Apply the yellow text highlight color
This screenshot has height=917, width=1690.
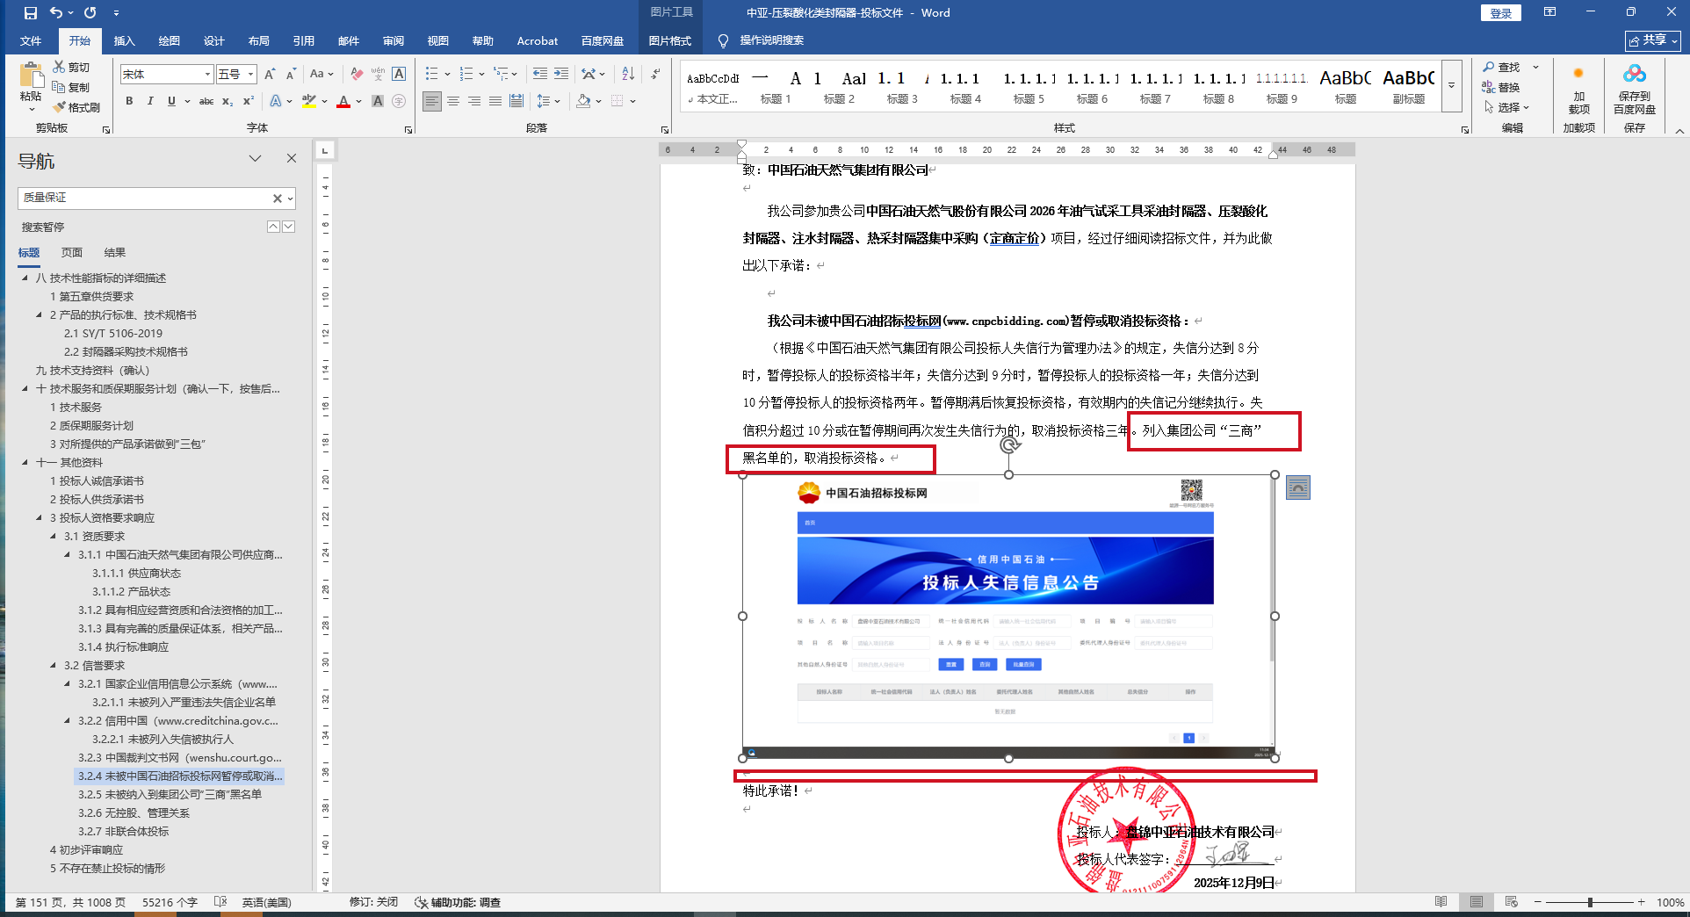tap(309, 101)
